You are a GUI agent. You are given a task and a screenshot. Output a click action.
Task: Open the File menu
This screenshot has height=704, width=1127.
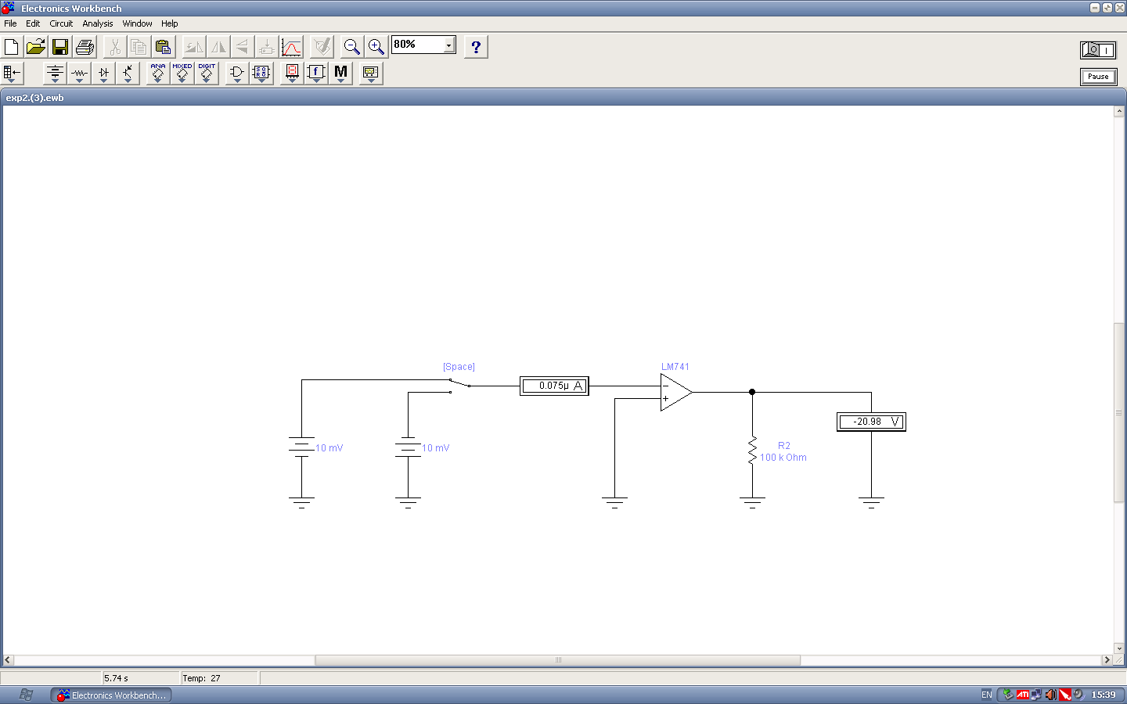[x=10, y=23]
